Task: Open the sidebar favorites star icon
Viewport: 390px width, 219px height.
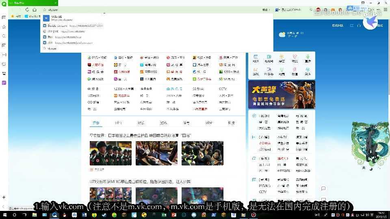Action: pyautogui.click(x=4, y=27)
